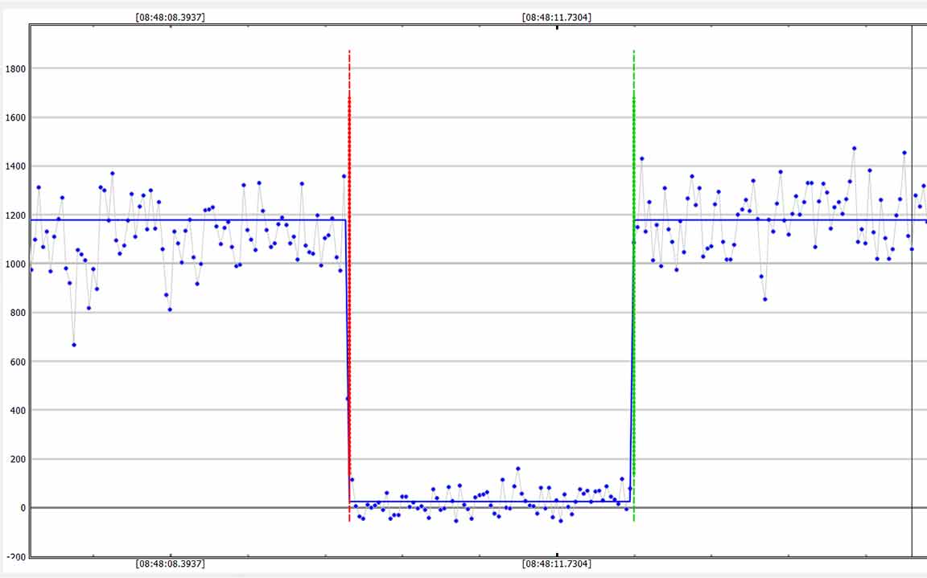Click the 600 y-axis label
This screenshot has width=927, height=578.
pos(18,362)
